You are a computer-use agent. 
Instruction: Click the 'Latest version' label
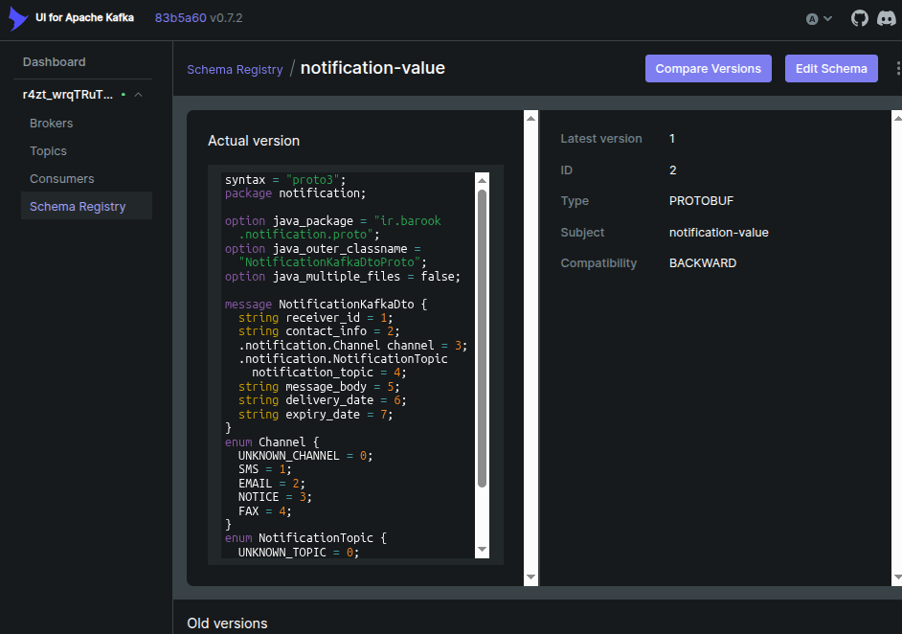click(x=601, y=139)
